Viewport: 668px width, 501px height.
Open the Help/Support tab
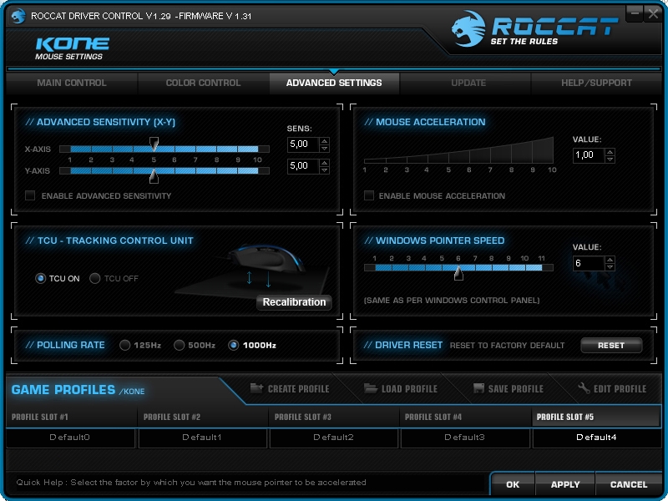click(596, 83)
